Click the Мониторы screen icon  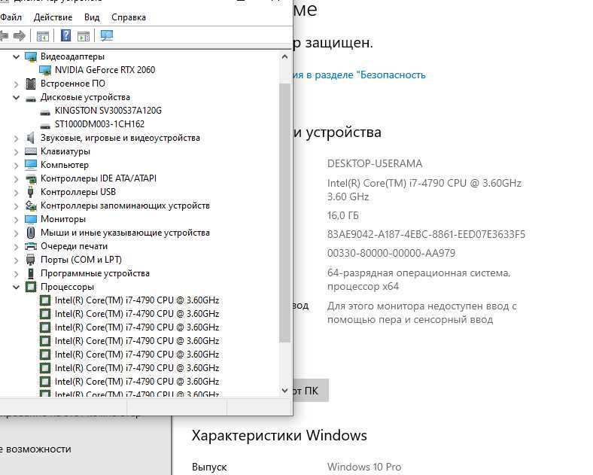click(x=31, y=219)
